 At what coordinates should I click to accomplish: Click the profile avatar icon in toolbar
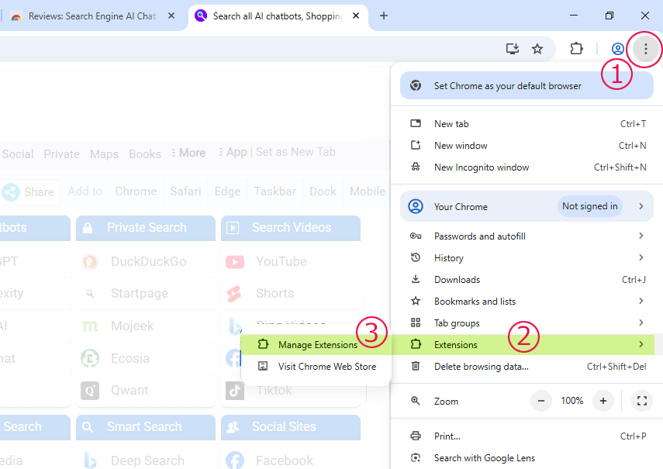[618, 49]
